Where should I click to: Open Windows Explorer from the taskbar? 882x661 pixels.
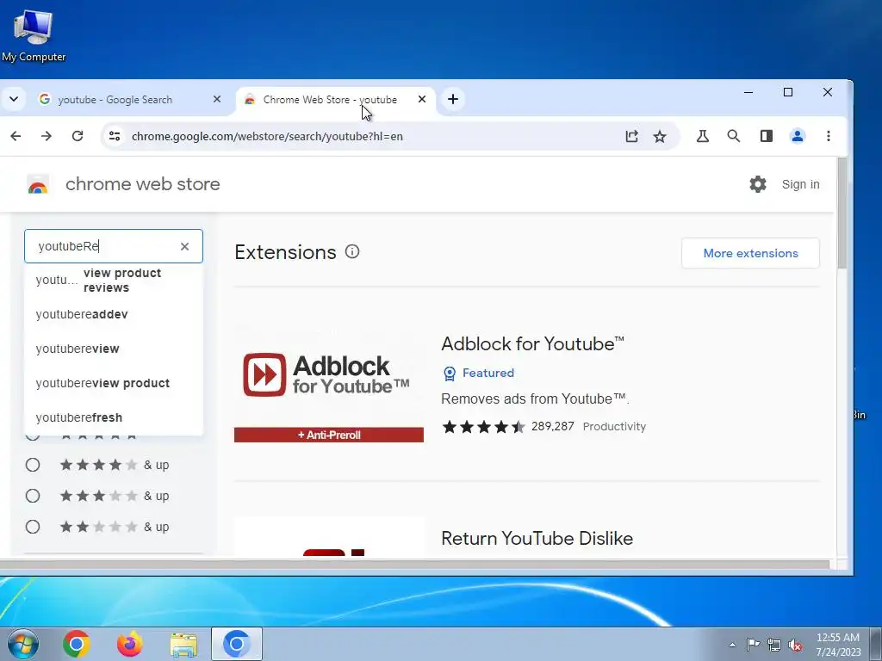[x=183, y=644]
